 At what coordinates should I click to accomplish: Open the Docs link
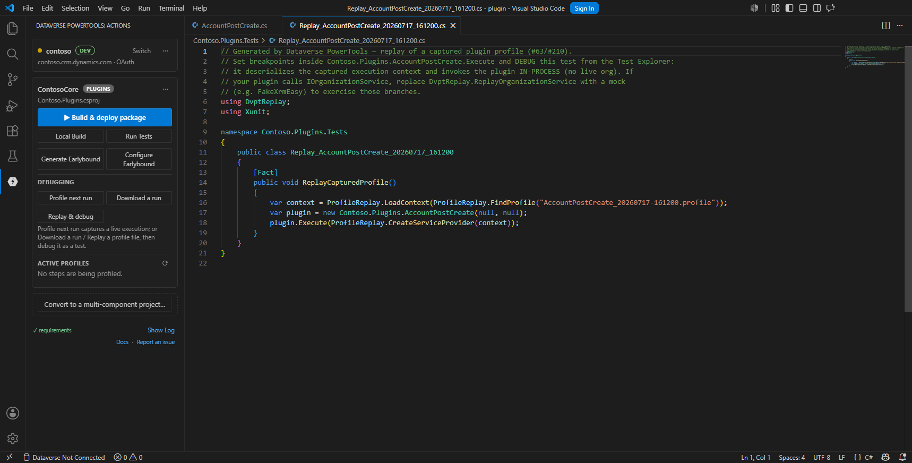[x=122, y=342]
